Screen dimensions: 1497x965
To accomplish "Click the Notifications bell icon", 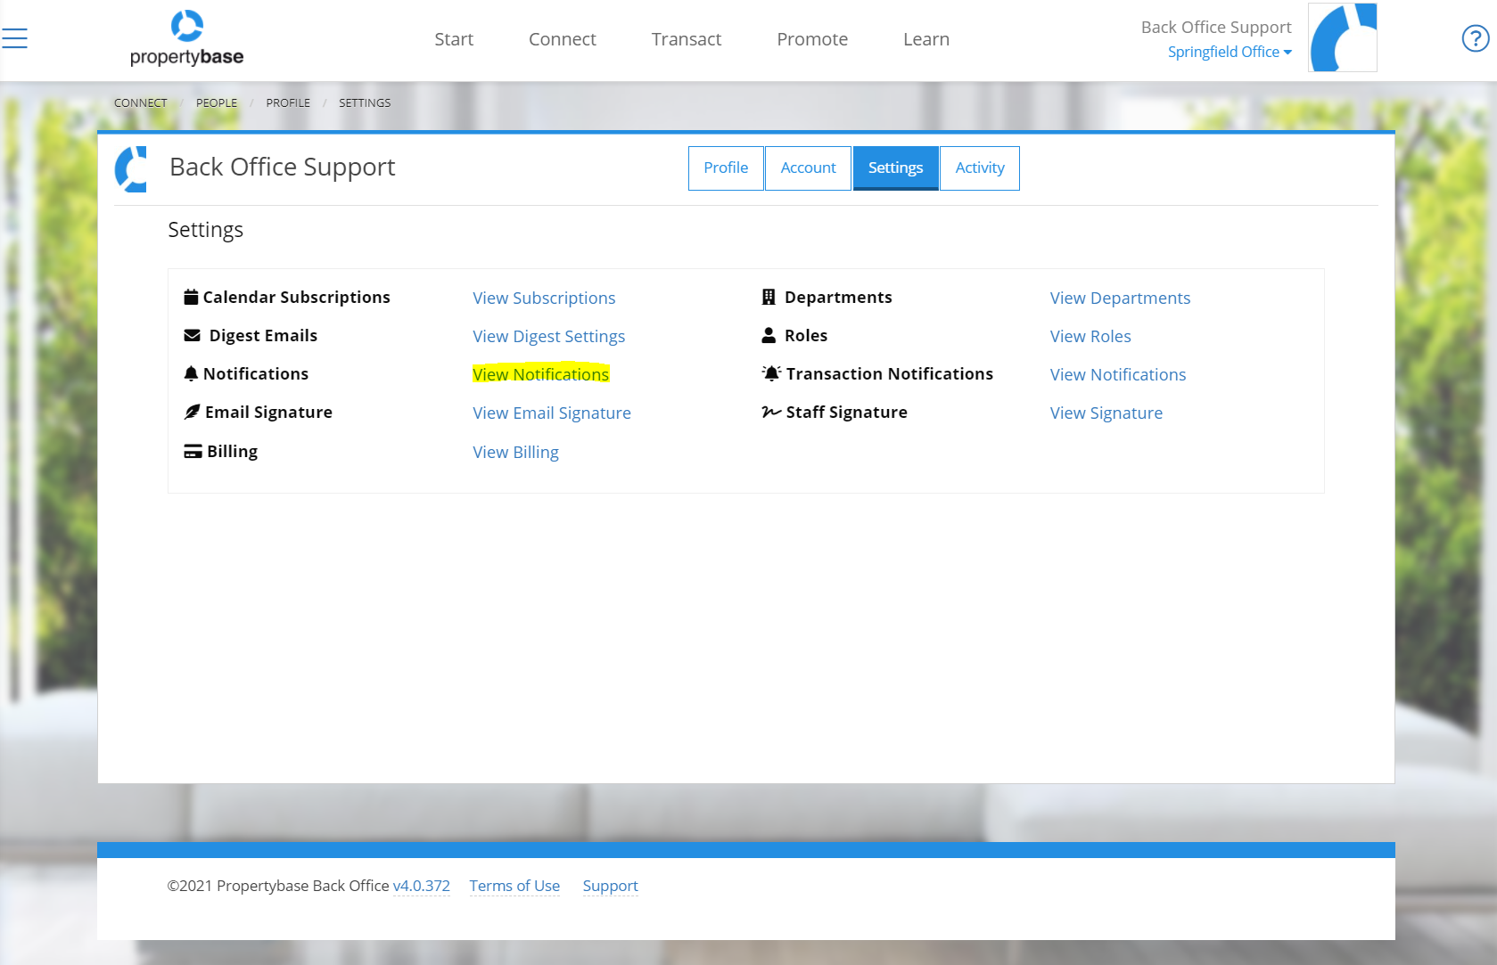I will click(x=192, y=372).
